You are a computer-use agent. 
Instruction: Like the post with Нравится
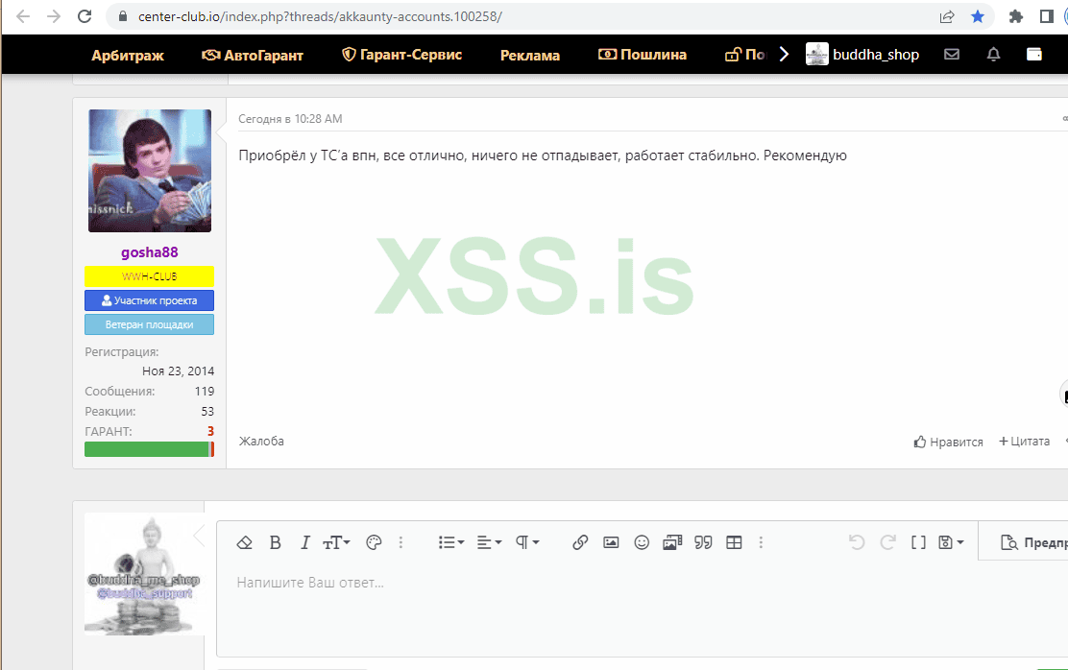click(948, 442)
